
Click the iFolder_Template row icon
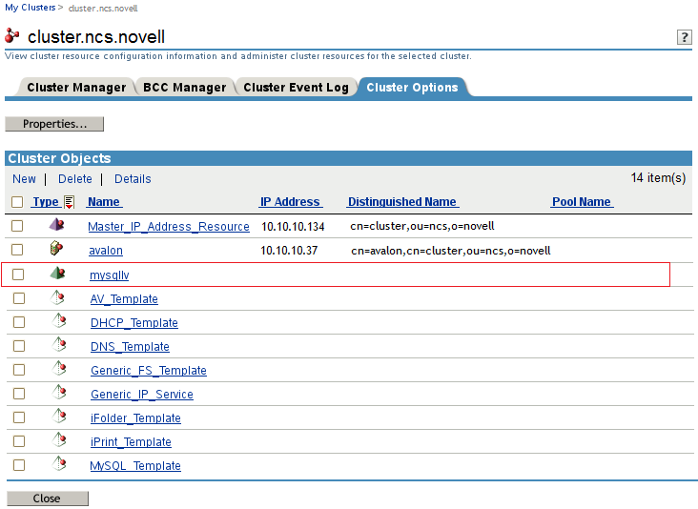pos(58,417)
